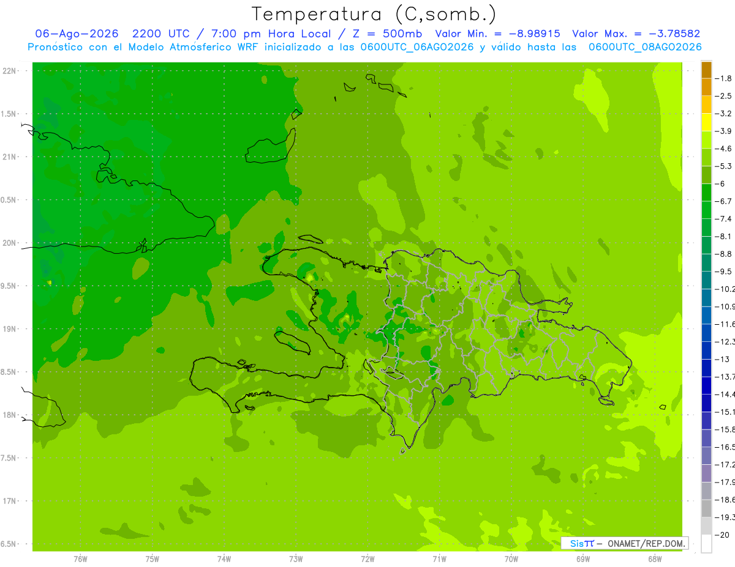Click the '-11.6' colorbar value
Viewport: 735px width, 567px height.
725,324
